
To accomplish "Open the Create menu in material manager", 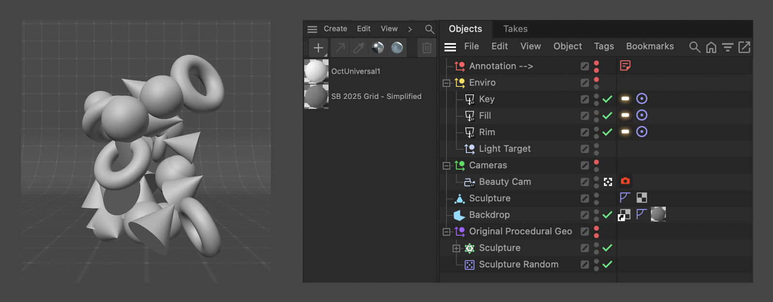I will [335, 29].
